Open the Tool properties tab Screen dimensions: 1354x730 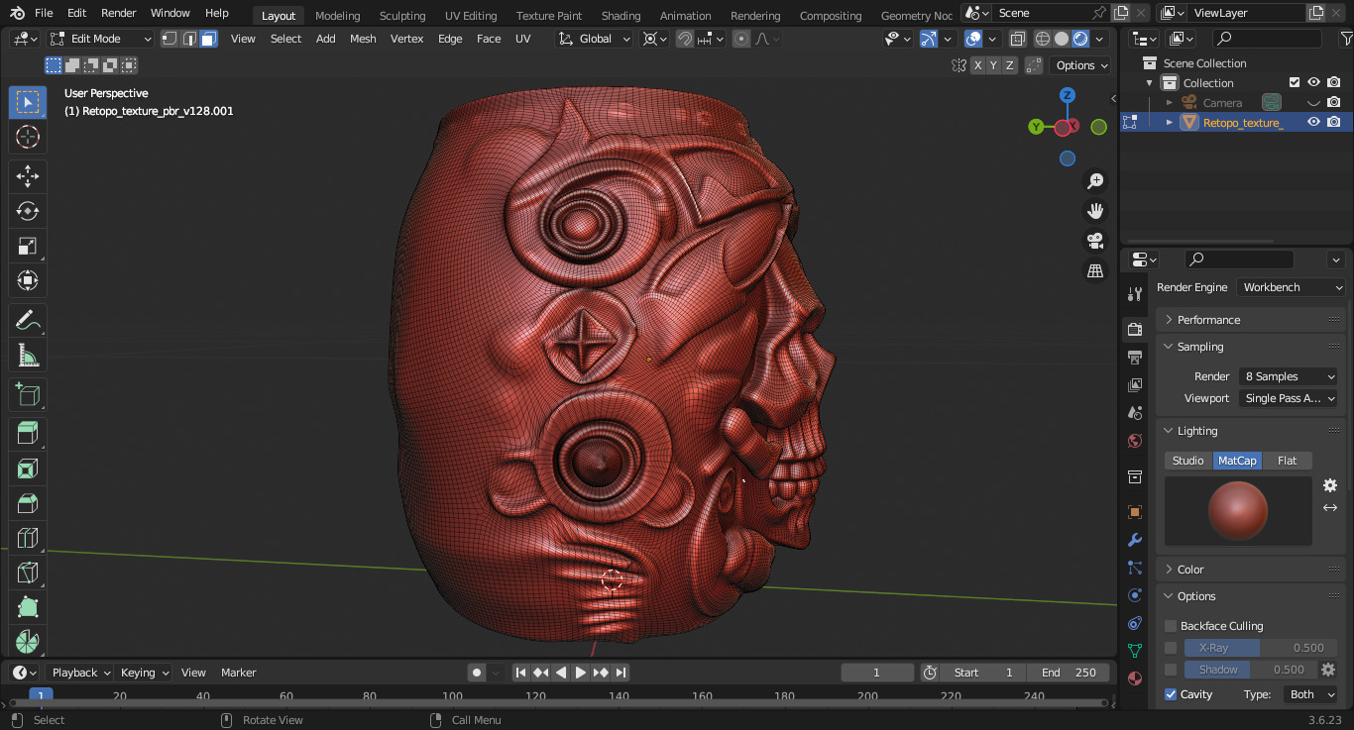point(1135,294)
